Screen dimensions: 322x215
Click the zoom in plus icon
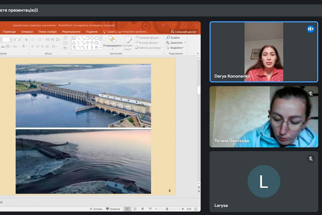coord(183,209)
